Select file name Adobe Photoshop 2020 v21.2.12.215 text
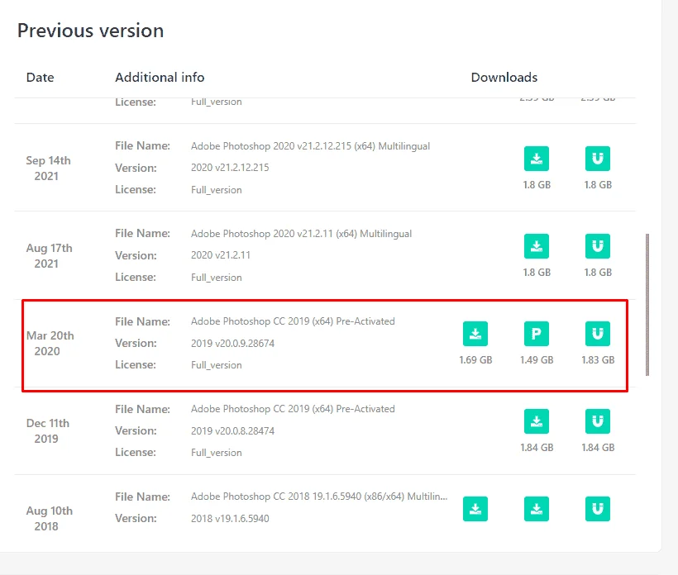Screen dimensions: 678x575 310,146
